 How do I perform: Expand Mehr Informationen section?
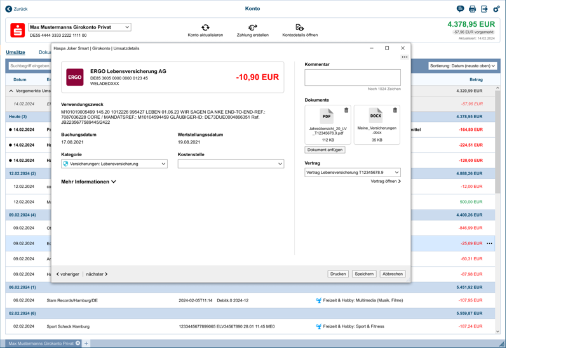pos(88,182)
